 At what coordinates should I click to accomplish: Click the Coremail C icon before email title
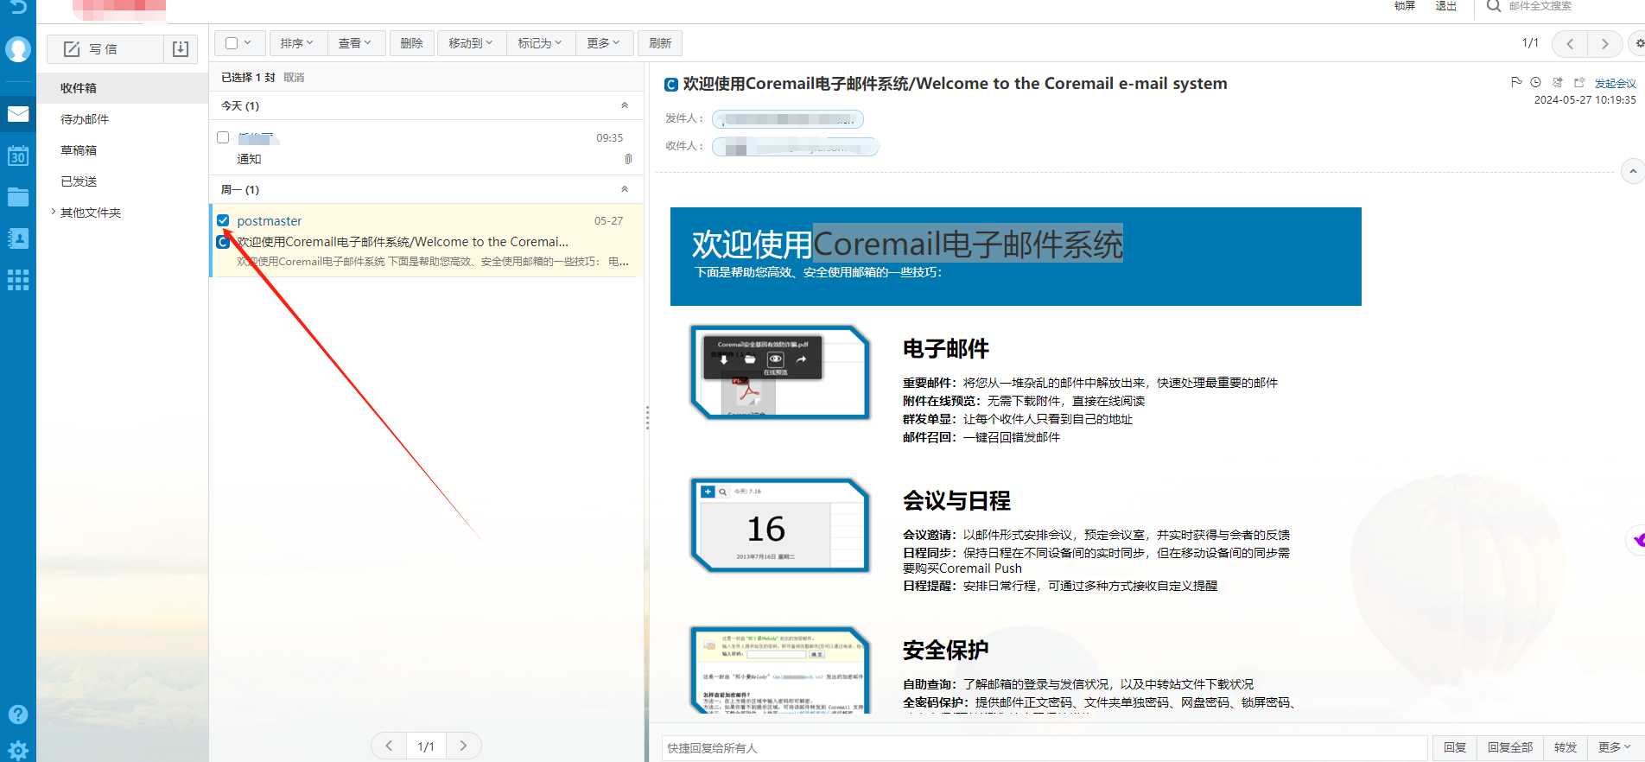pyautogui.click(x=670, y=85)
